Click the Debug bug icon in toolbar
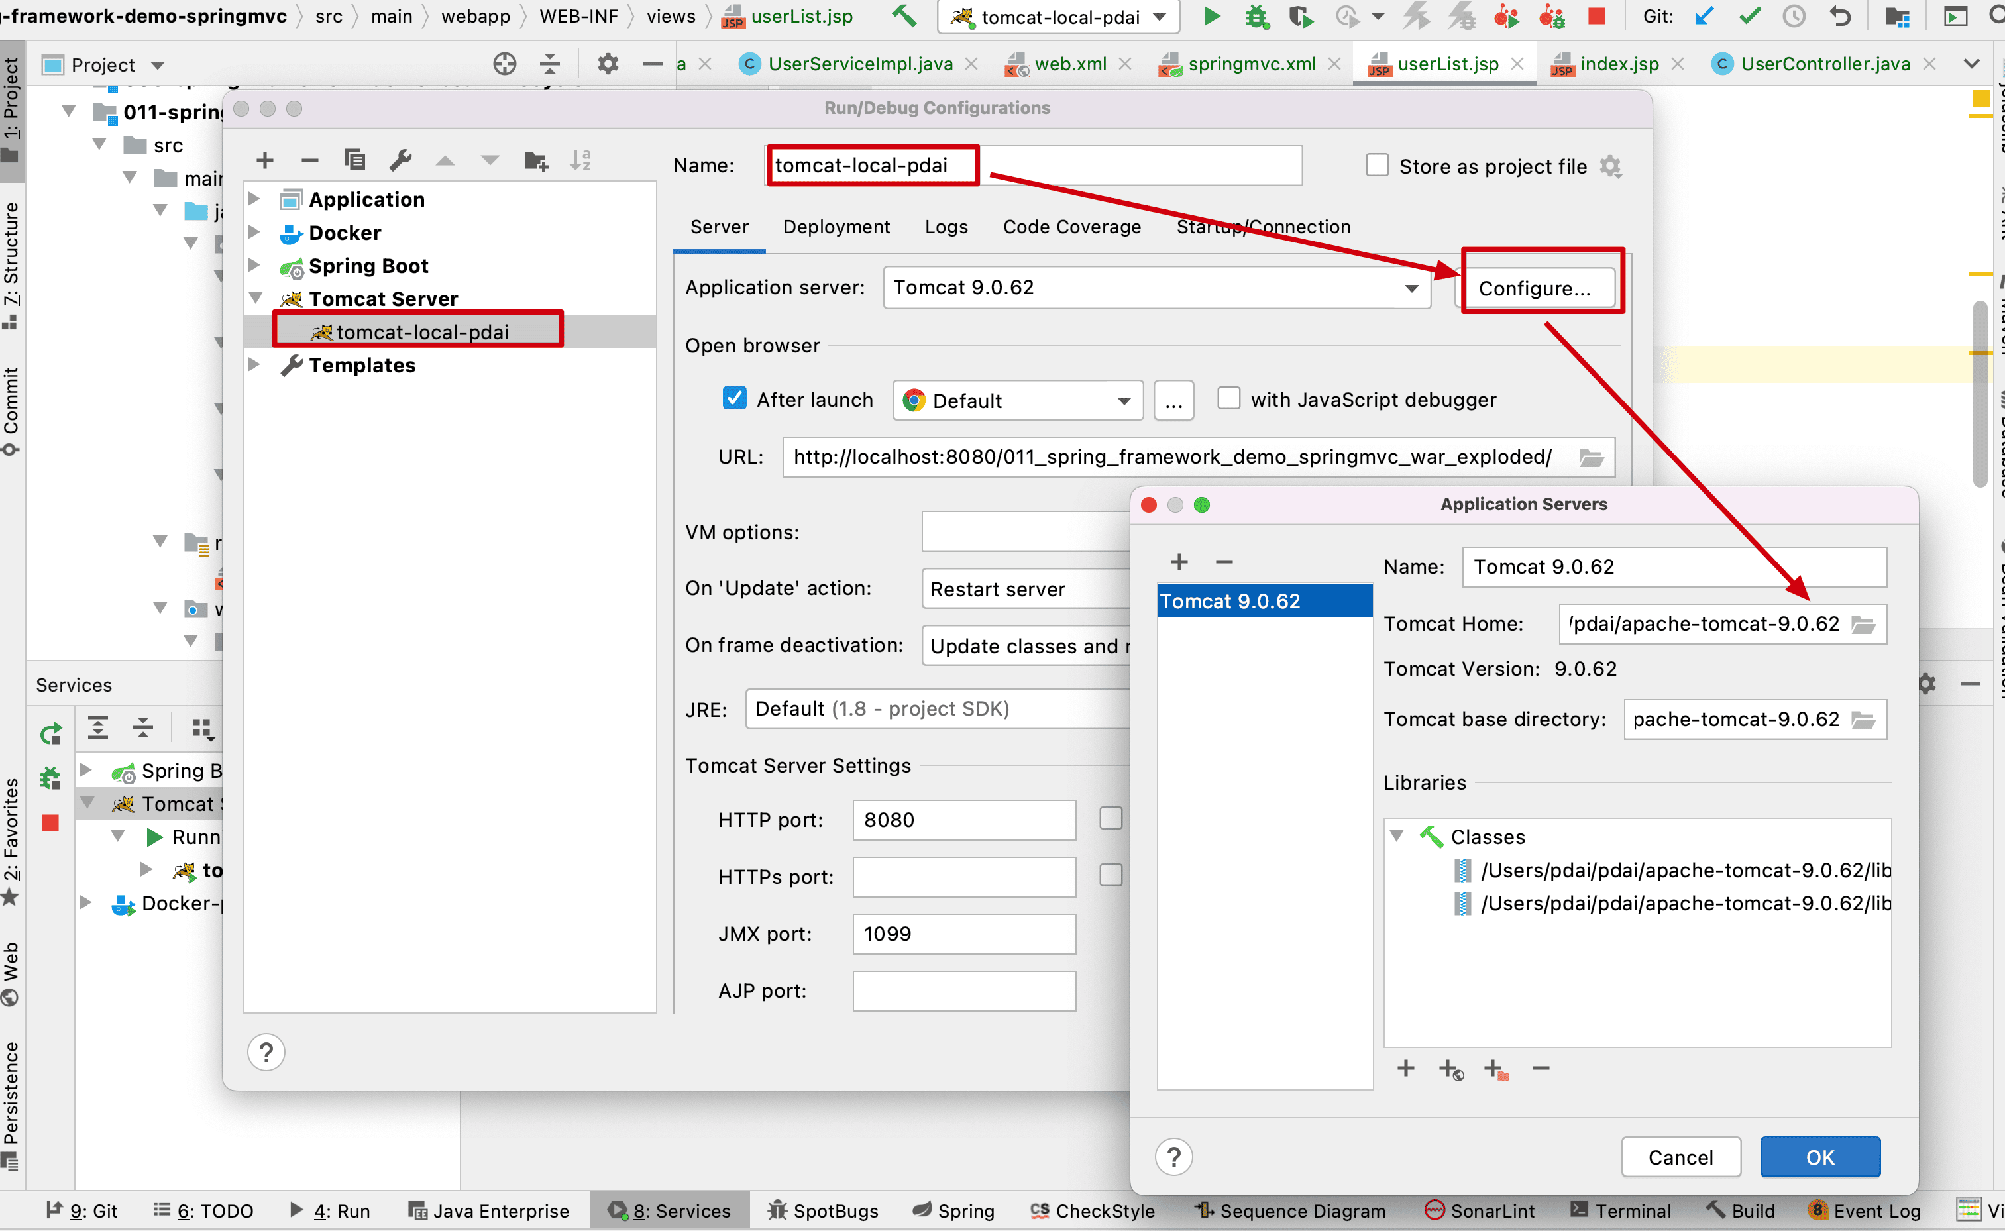Viewport: 2005px width, 1231px height. coord(1257,17)
